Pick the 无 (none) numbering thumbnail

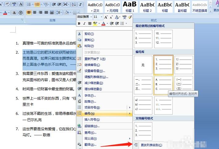click(x=143, y=65)
